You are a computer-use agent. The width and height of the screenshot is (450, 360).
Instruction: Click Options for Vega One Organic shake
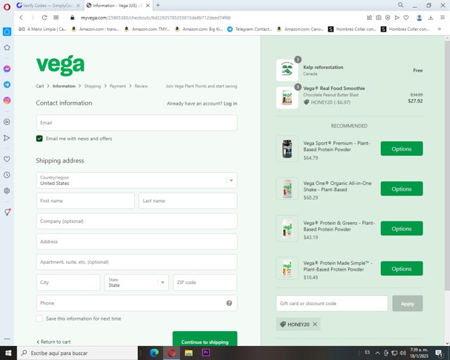(x=401, y=188)
